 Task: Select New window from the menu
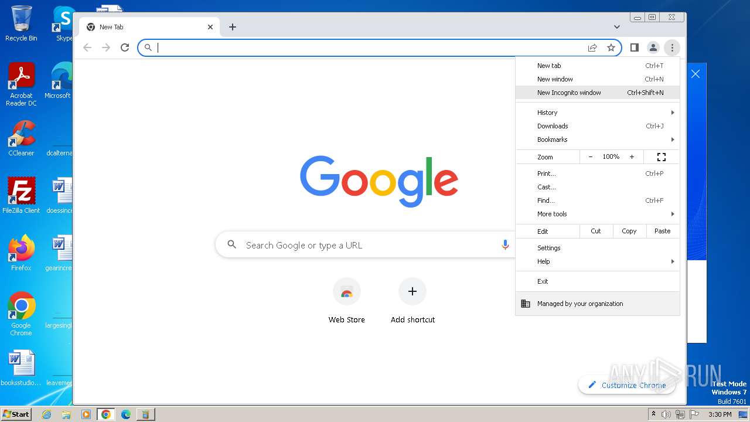pos(598,79)
